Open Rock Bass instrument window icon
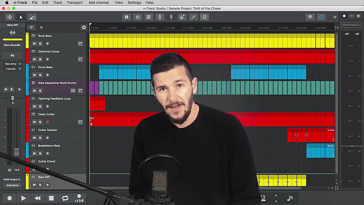364x205 pixels. (80, 44)
